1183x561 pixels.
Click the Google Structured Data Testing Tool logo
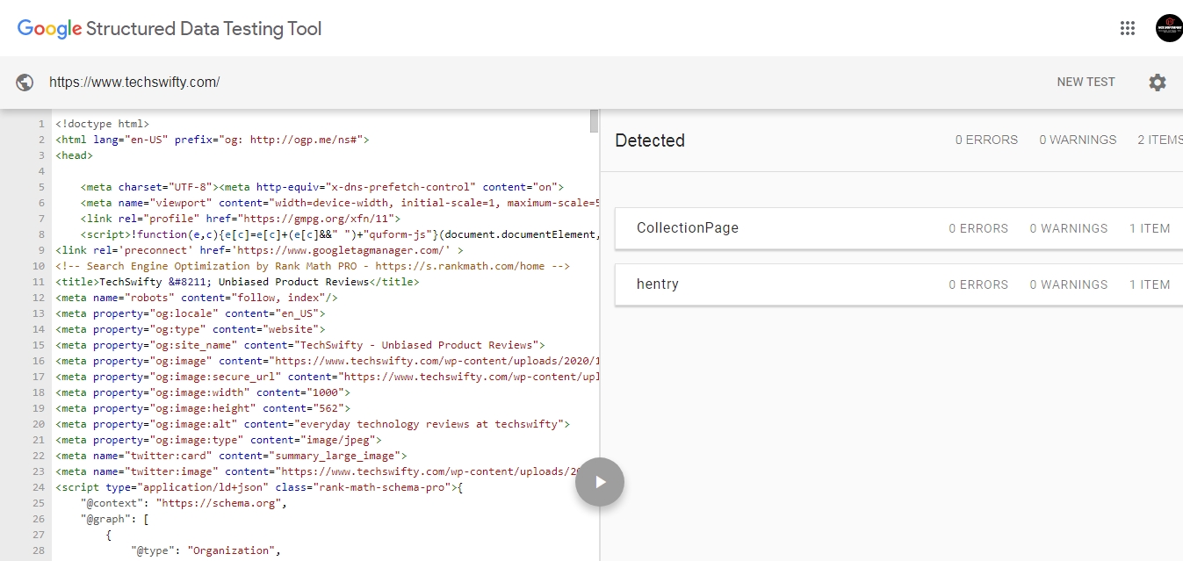170,29
